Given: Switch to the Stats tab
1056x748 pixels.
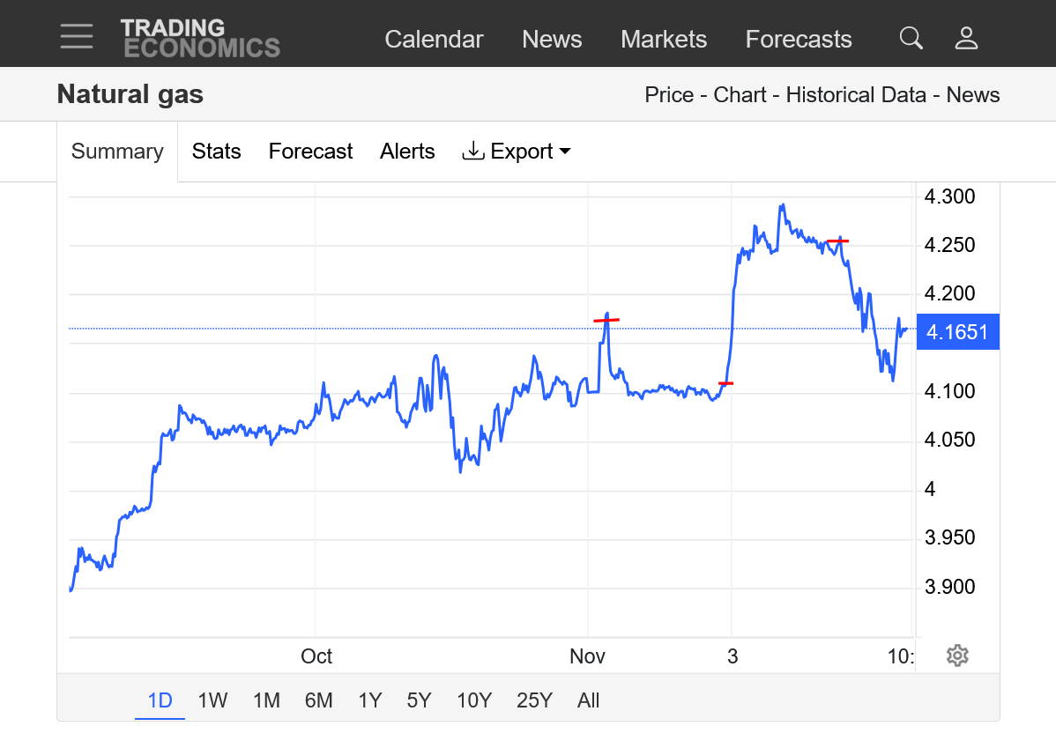Looking at the screenshot, I should click(x=216, y=152).
